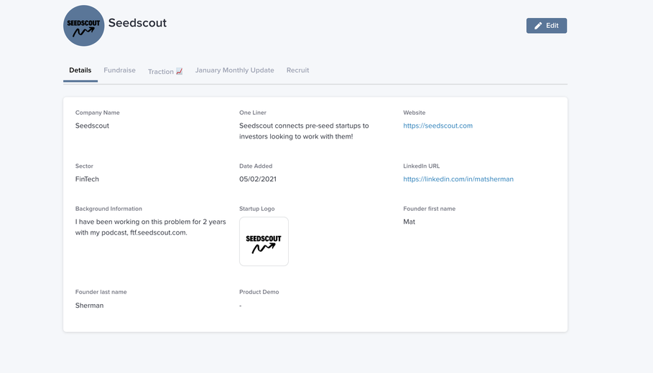The image size is (653, 373).
Task: Click the chart emoji beside Traction
Action: (179, 71)
